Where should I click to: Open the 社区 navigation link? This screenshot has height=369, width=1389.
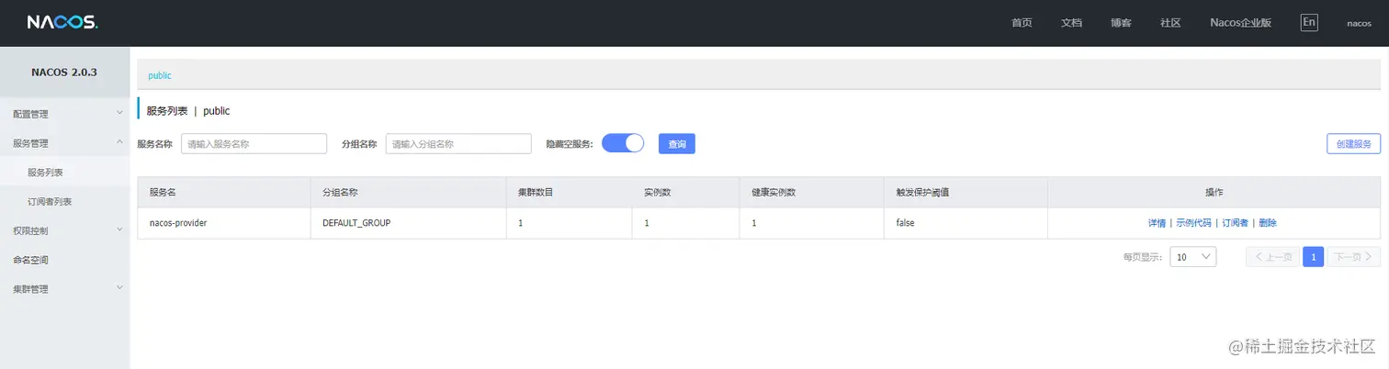pos(1170,23)
